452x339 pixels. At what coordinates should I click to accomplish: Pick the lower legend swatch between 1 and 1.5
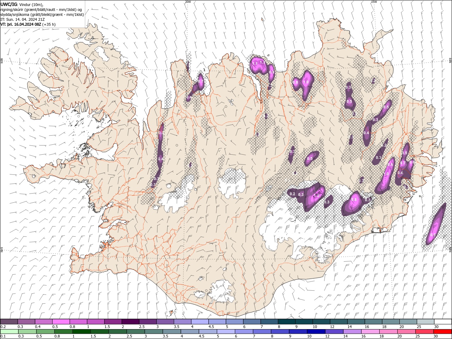coord(82,332)
